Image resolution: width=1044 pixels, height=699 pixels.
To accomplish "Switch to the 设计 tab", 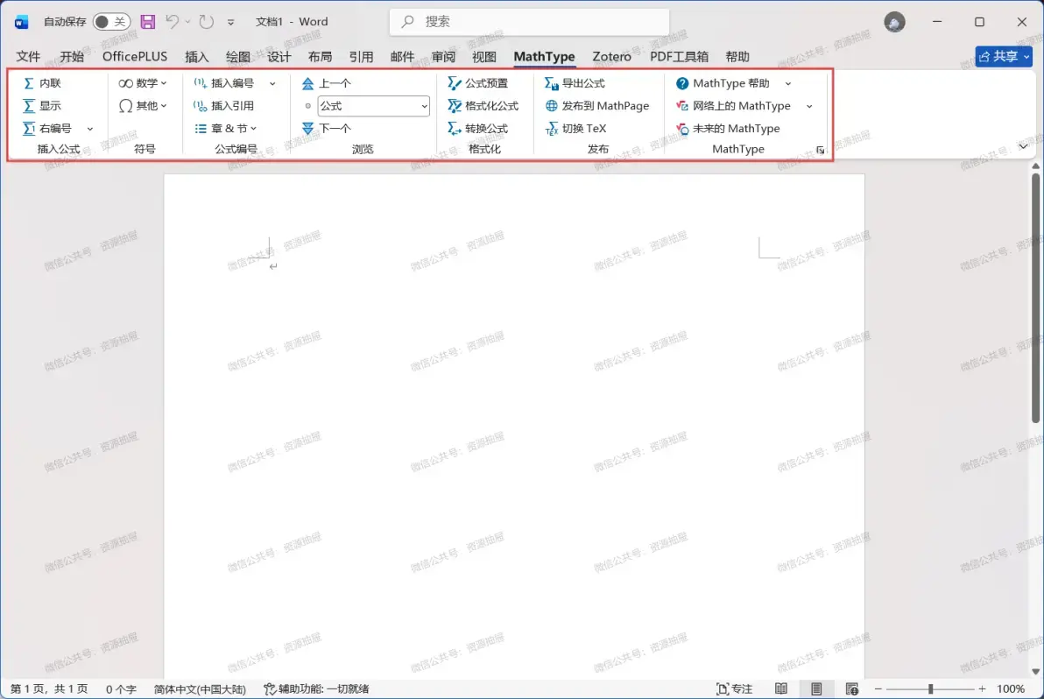I will point(279,57).
